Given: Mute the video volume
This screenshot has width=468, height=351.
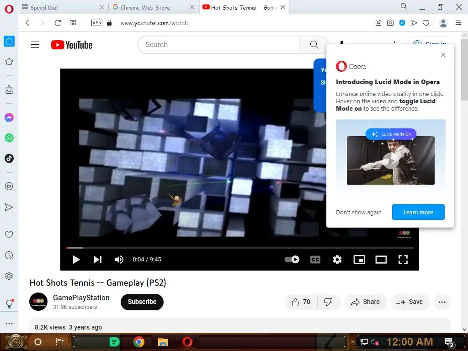Looking at the screenshot, I should (x=119, y=260).
